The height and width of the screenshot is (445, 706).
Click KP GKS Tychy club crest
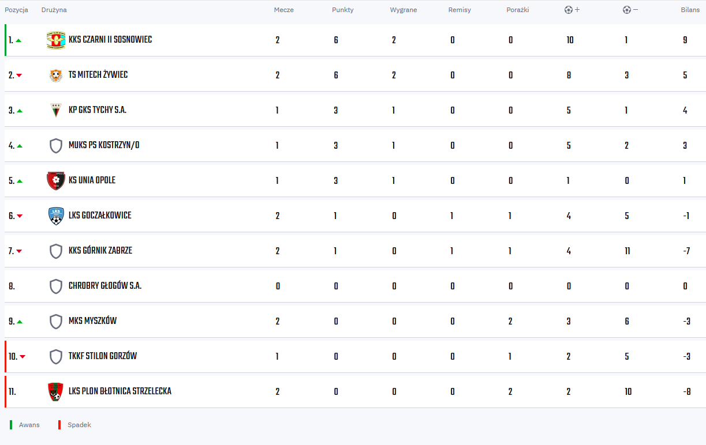pyautogui.click(x=56, y=111)
